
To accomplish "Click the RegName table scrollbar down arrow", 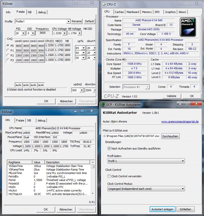I will [93, 193].
